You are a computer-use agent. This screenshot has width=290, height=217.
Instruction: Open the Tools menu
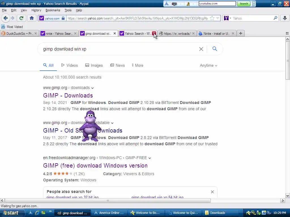[68, 10]
